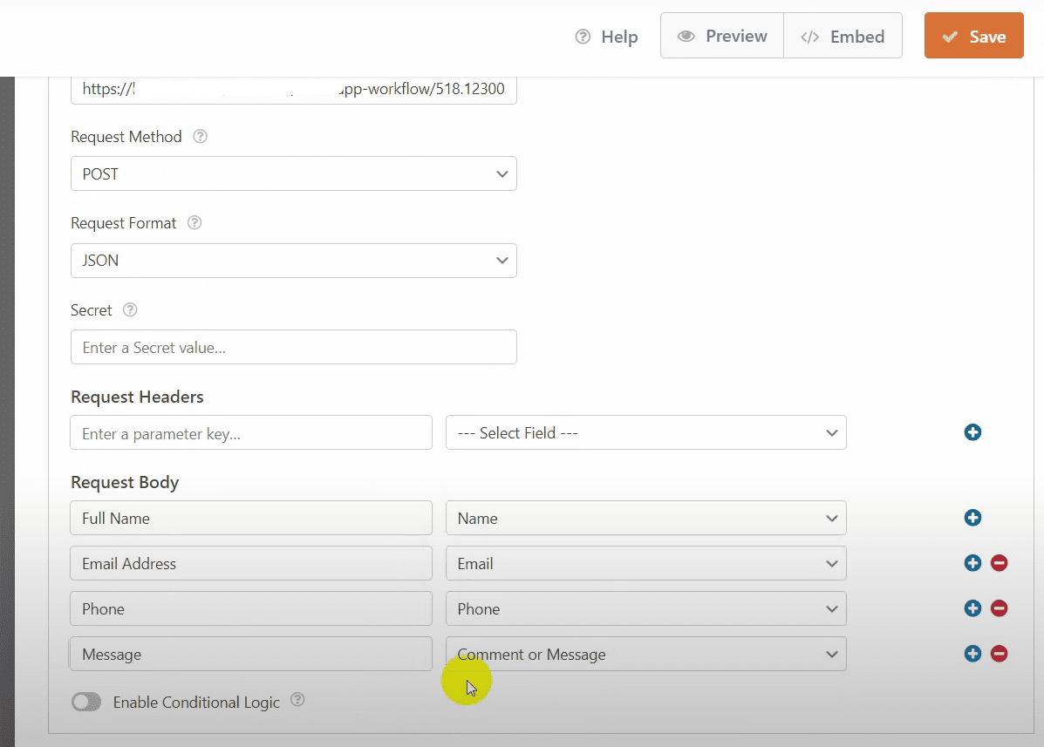1044x747 pixels.
Task: Save the form
Action: [973, 37]
